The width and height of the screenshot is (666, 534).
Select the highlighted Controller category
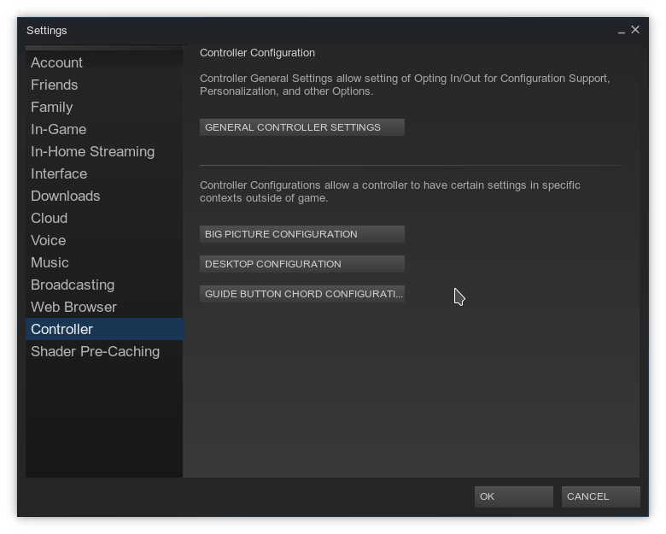click(x=61, y=330)
